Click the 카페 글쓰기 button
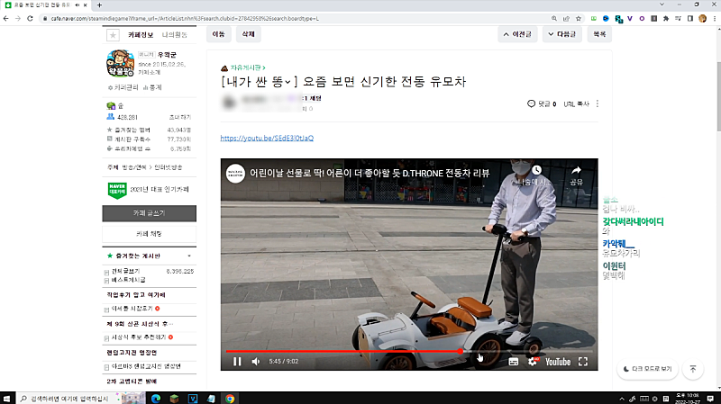 [x=148, y=213]
